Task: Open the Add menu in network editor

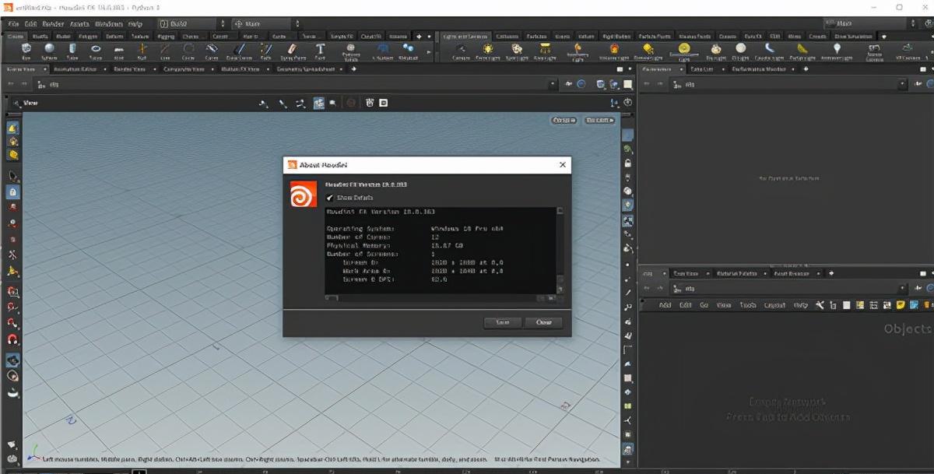Action: 665,305
